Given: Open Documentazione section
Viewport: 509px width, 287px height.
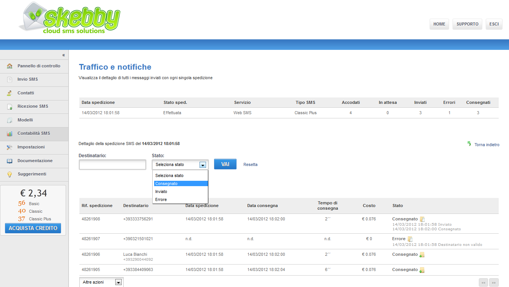Looking at the screenshot, I should coord(34,161).
